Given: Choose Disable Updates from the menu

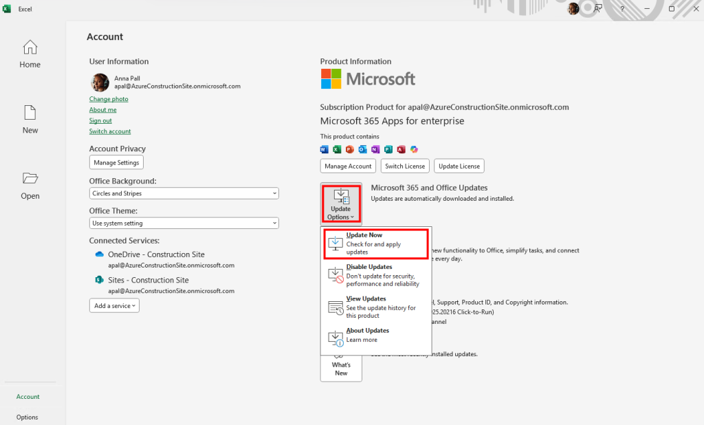Looking at the screenshot, I should pos(376,275).
